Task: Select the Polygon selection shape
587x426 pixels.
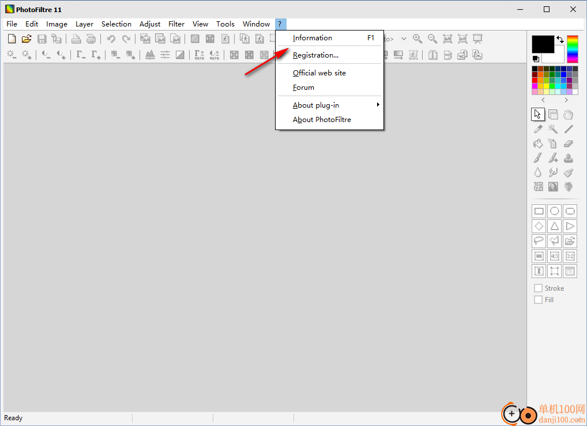Action: click(555, 241)
